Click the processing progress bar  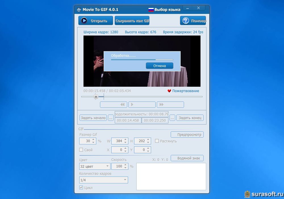point(142,60)
